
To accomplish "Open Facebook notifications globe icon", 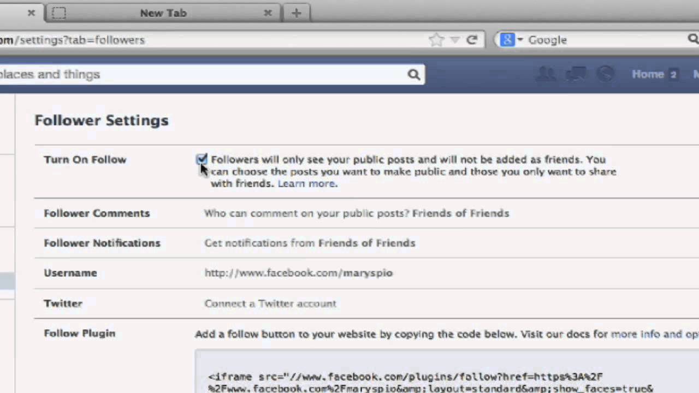I will [x=605, y=74].
